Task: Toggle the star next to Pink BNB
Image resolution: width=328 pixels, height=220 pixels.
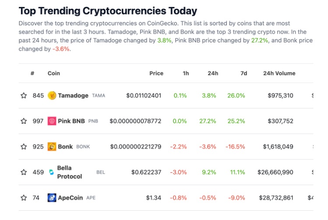Action: (24, 121)
